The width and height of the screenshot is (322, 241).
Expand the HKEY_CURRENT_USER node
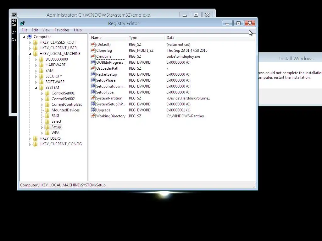(30, 48)
